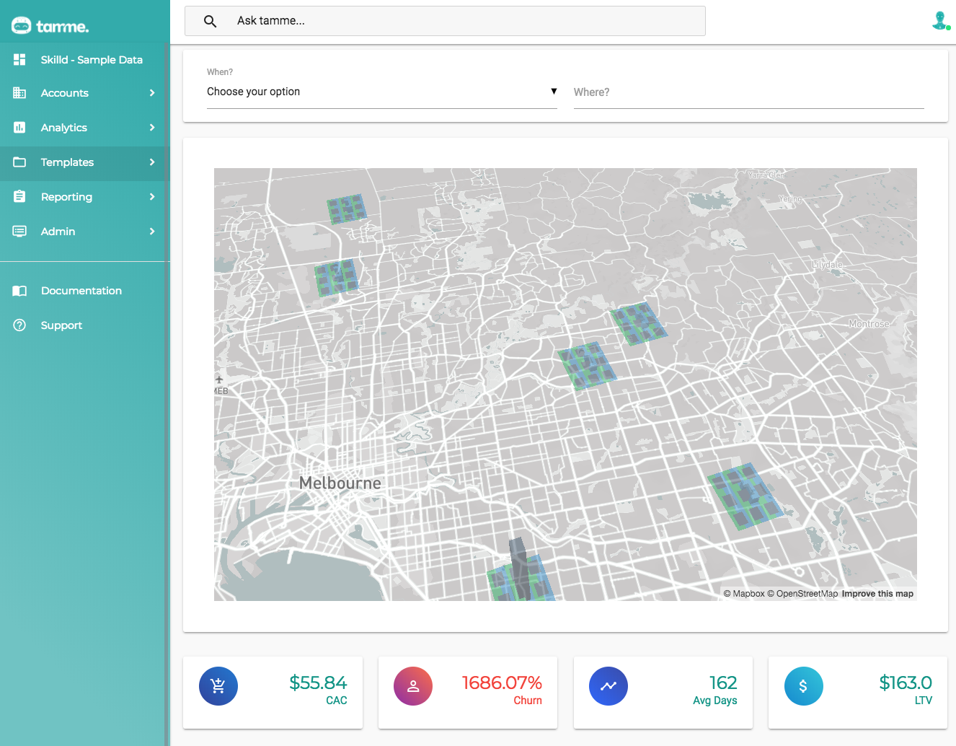Click the tall 3D building bar on map

(521, 569)
